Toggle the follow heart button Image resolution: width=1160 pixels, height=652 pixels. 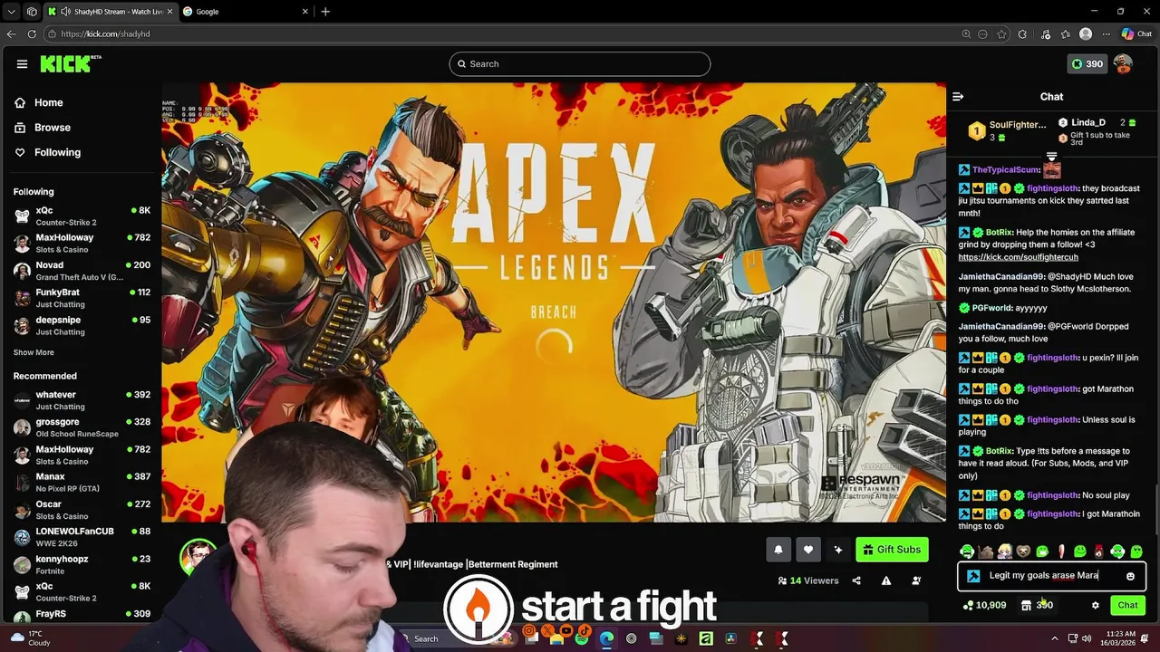808,550
